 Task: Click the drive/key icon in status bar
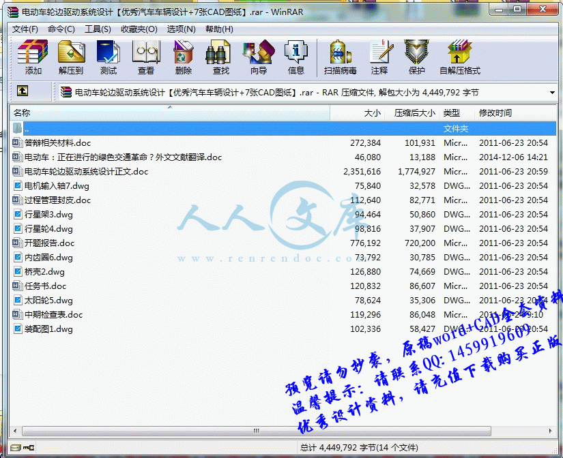coord(23,448)
